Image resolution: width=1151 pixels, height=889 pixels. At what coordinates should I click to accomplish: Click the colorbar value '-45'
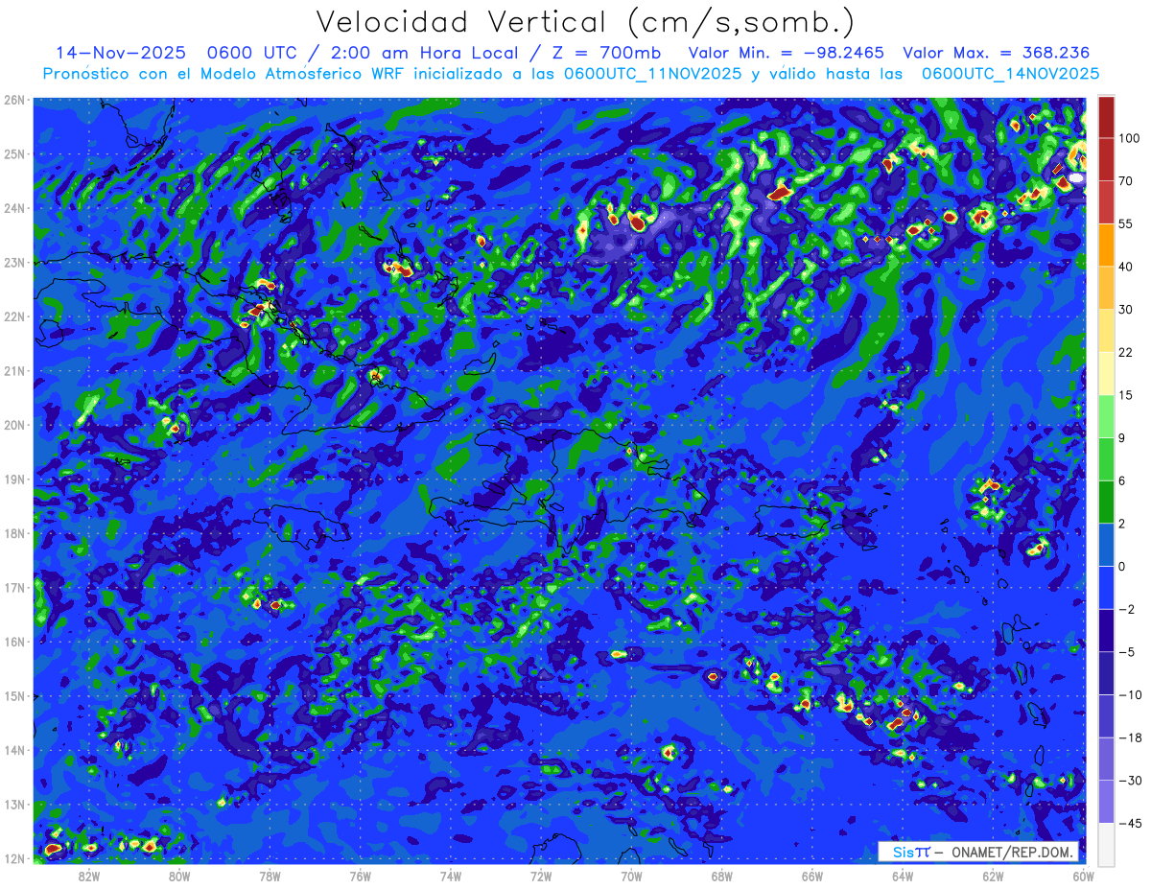[1130, 823]
